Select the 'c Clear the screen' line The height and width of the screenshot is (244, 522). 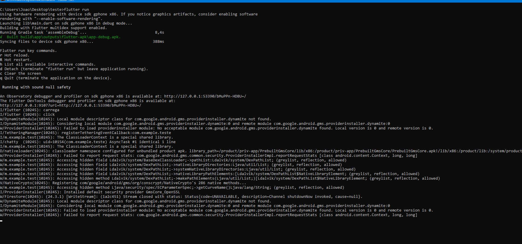pos(21,73)
